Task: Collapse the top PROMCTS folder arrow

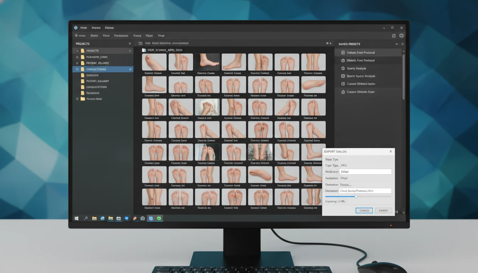Action: (77, 51)
